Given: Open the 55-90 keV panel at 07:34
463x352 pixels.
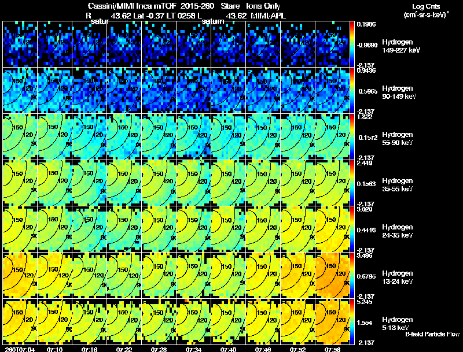Looking at the screenshot, I should (x=193, y=136).
